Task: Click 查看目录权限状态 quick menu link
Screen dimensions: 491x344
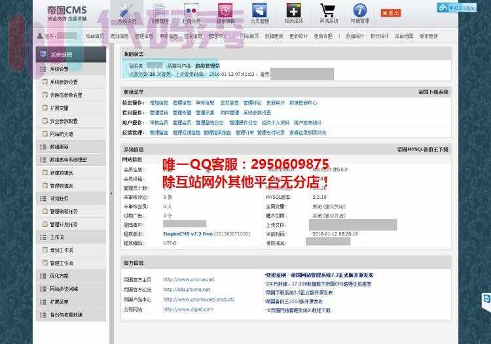Action: click(308, 133)
